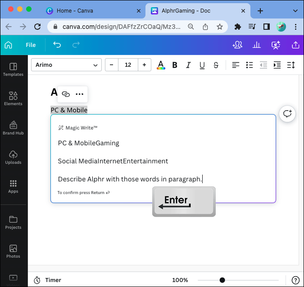Screen dimensions: 304x287
Task: Expand the Arimo font dropdown
Action: 66,65
